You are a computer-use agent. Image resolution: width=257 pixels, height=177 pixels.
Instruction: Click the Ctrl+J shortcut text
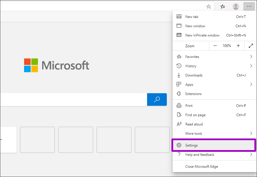pyautogui.click(x=241, y=75)
